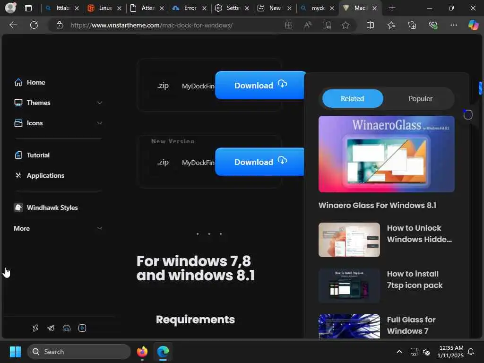Open Edge Settings and more menu
484x363 pixels.
coord(453,25)
